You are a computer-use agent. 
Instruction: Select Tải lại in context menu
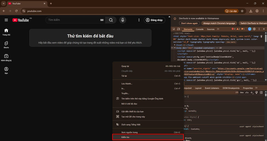point(148,76)
